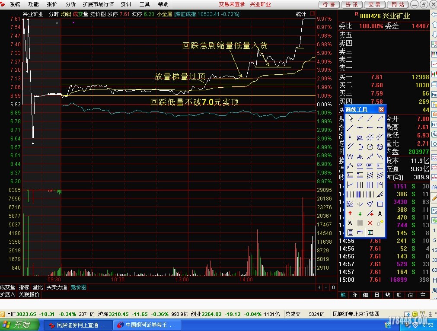Switch to the 量比 indicator tab
Image resolution: width=437 pixels, height=331 pixels.
click(38, 287)
